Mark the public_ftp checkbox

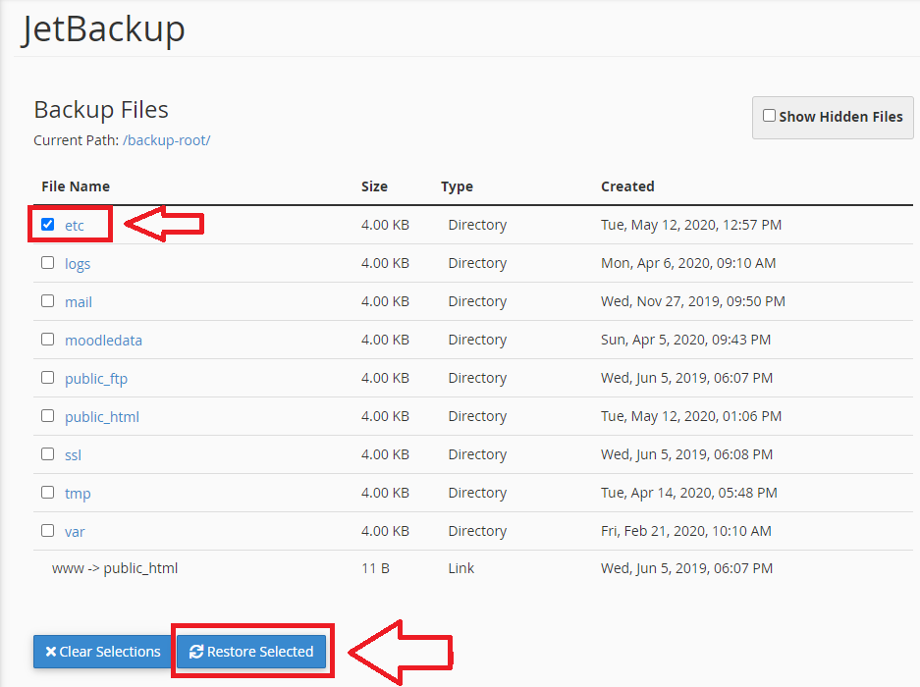coord(47,377)
